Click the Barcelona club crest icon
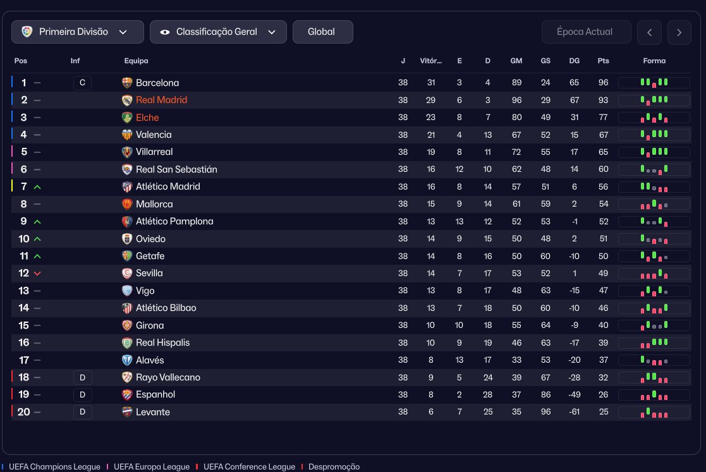 click(127, 83)
